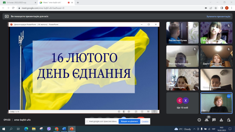
Task: Click Слайд 1 з 10 status text
Action: tap(14, 112)
